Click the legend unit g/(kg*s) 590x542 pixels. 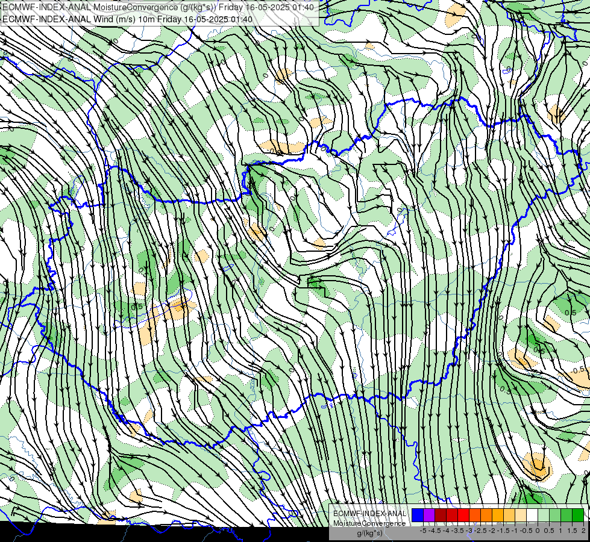pyautogui.click(x=369, y=534)
